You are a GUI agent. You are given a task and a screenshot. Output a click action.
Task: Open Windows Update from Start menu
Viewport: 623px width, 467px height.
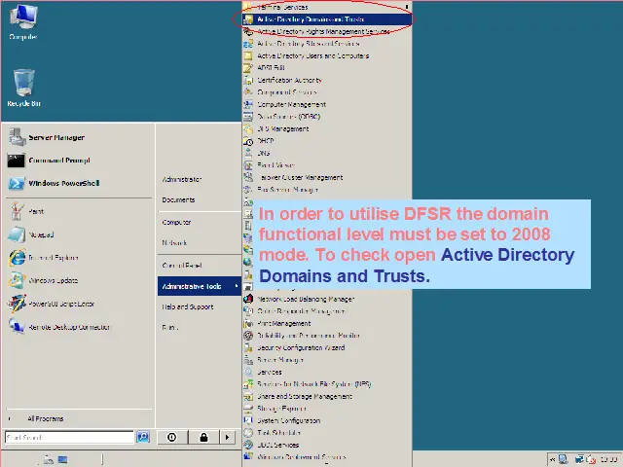point(79,281)
